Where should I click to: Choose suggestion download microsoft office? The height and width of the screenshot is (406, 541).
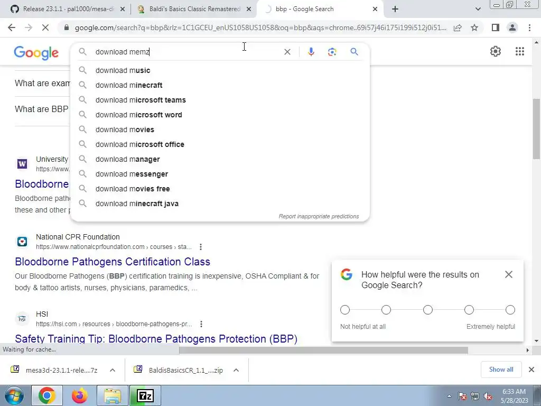point(220,145)
